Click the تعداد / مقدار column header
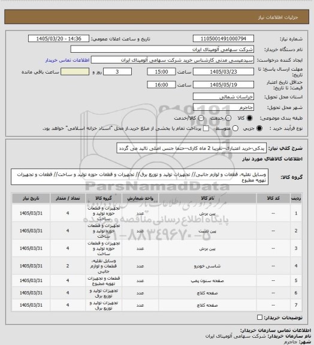Image resolution: width=314 pixels, height=345 pixels. [68, 198]
